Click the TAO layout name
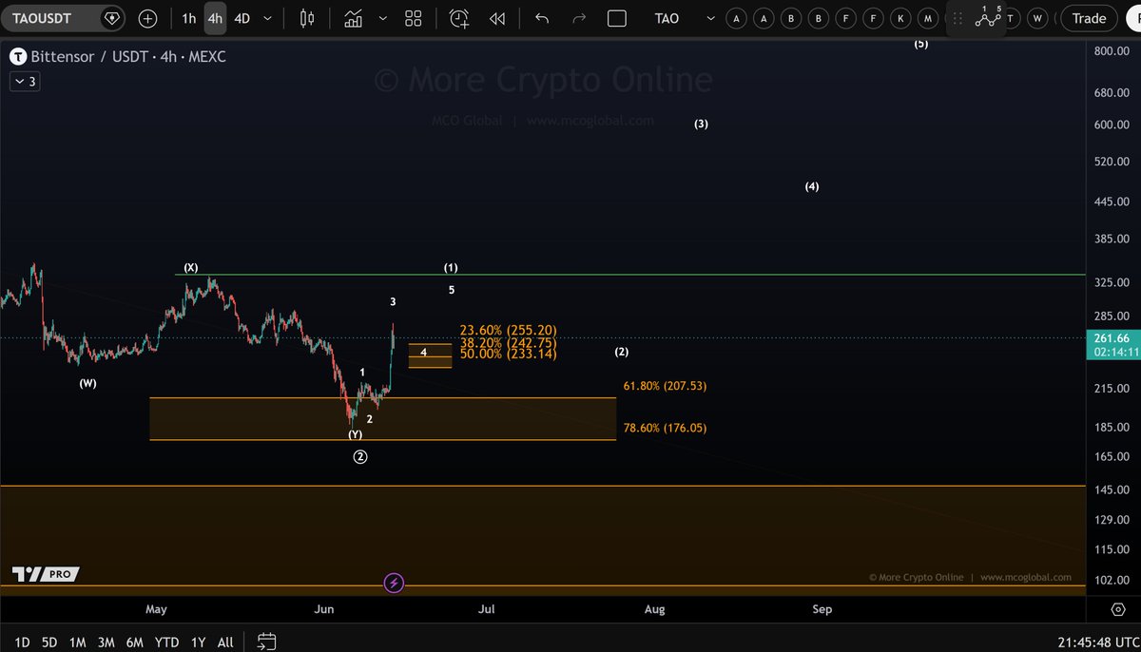 click(667, 18)
